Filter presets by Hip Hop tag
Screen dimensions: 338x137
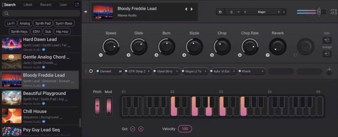62,32
